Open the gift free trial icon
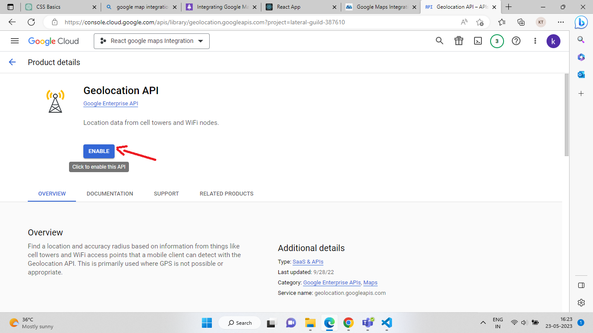The image size is (593, 333). pos(459,41)
